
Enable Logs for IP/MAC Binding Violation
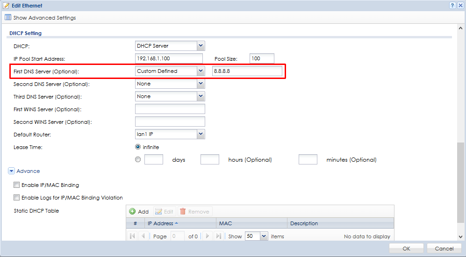coord(17,198)
